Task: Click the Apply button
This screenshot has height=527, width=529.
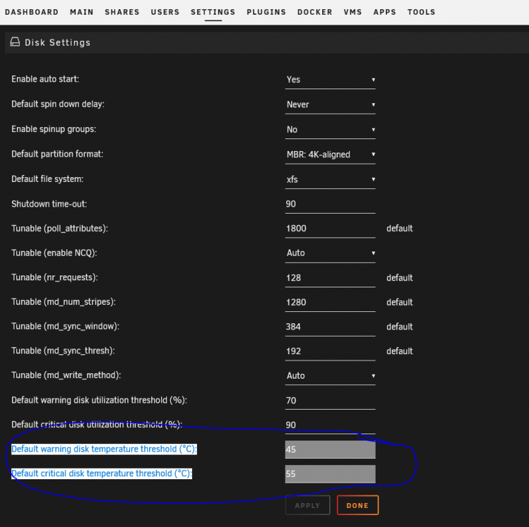Action: (307, 505)
